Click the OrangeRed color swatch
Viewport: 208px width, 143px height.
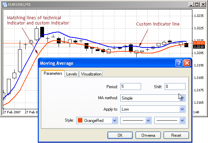point(80,120)
